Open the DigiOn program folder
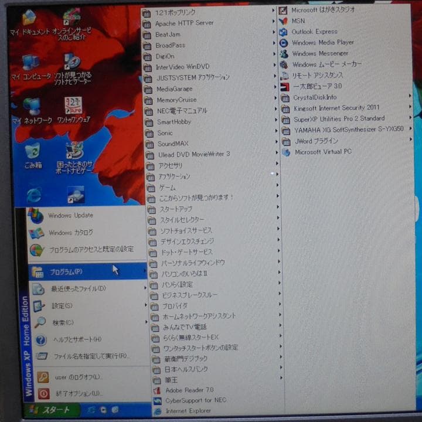Screen dimensions: 422x422 coord(210,56)
